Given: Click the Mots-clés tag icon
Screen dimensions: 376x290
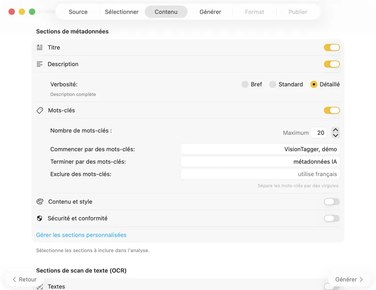Looking at the screenshot, I should point(40,110).
